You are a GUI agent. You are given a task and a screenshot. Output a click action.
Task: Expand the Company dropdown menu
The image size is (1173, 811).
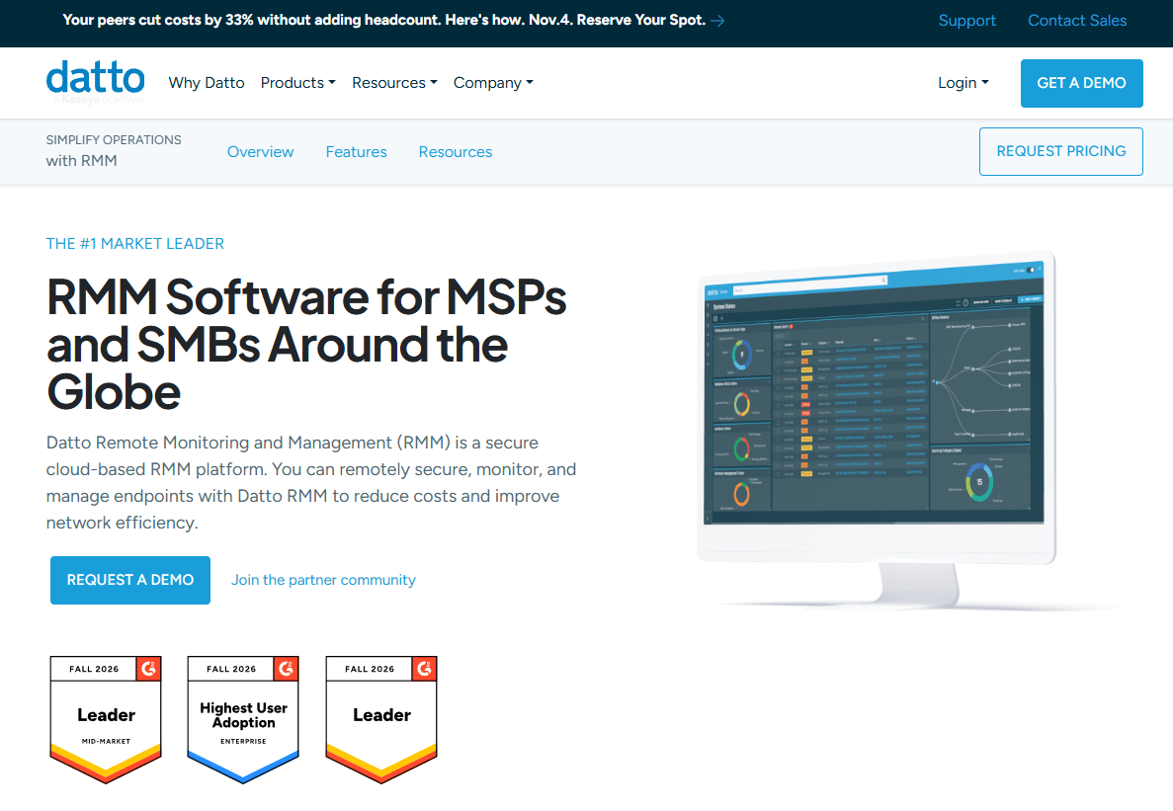pyautogui.click(x=493, y=83)
